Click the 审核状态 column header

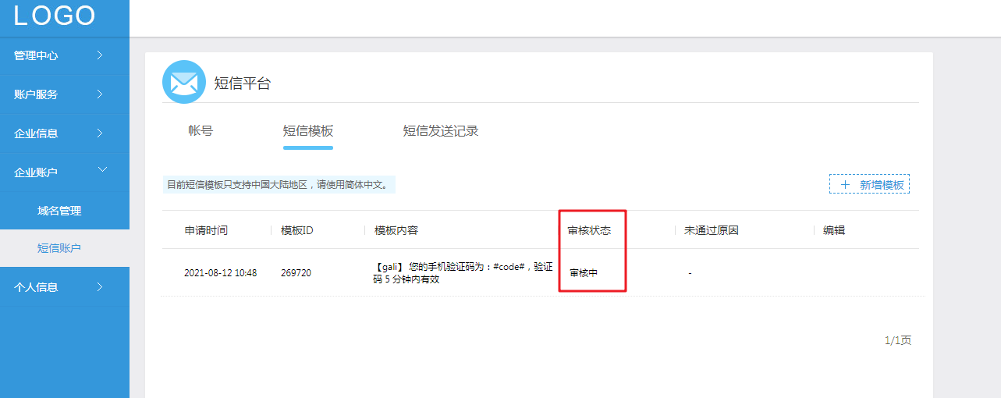click(589, 230)
